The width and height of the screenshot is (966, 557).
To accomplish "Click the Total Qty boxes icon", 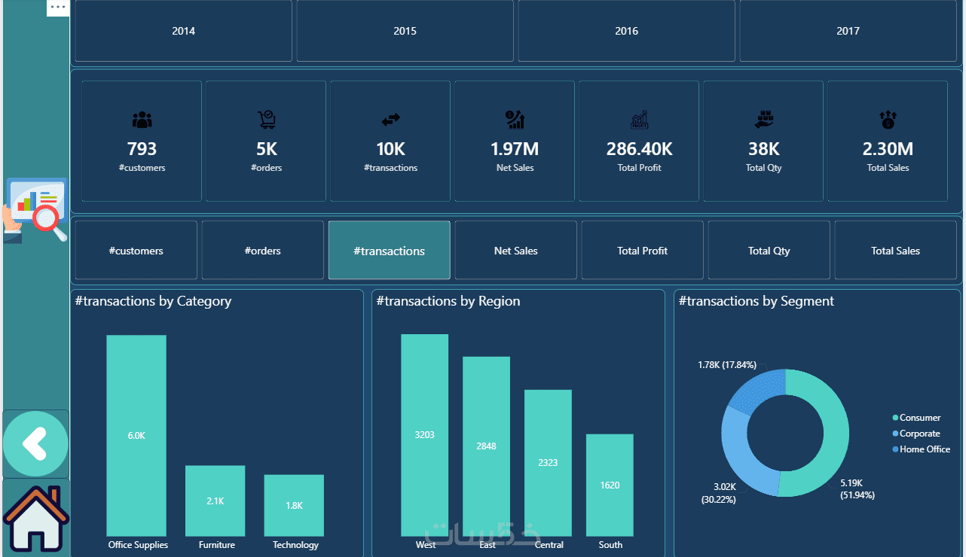I will click(763, 120).
